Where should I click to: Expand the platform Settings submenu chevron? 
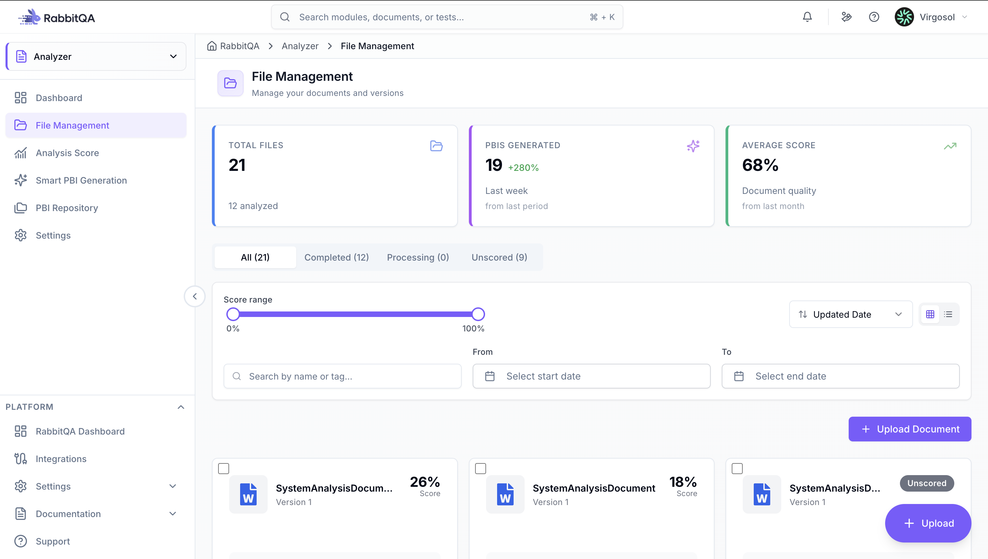pyautogui.click(x=173, y=486)
